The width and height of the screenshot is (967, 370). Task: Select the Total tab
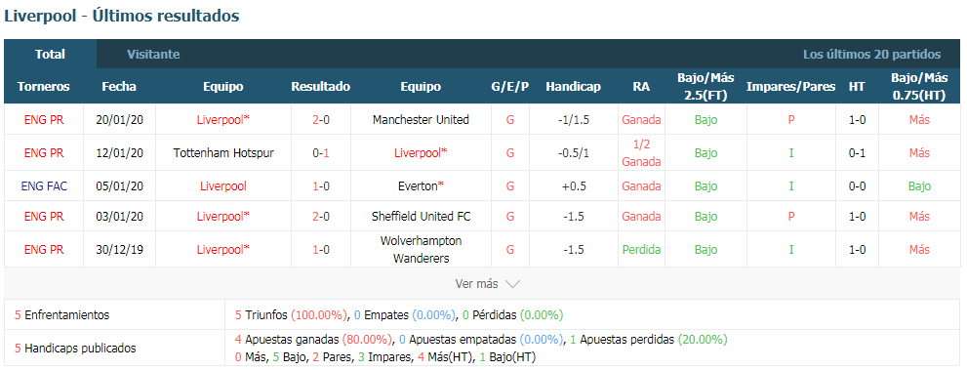pyautogui.click(x=50, y=55)
